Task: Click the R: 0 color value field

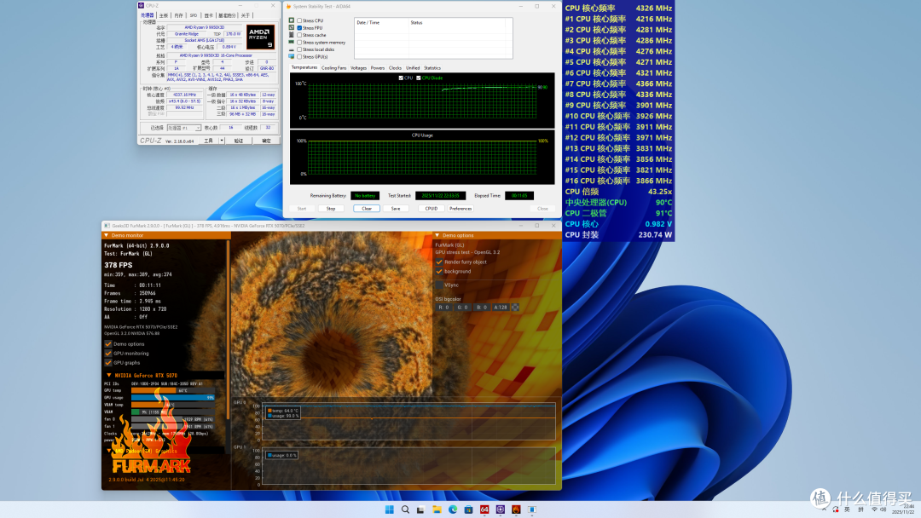Action: (x=443, y=308)
